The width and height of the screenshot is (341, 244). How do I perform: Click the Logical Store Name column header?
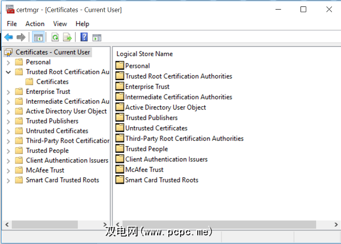144,54
